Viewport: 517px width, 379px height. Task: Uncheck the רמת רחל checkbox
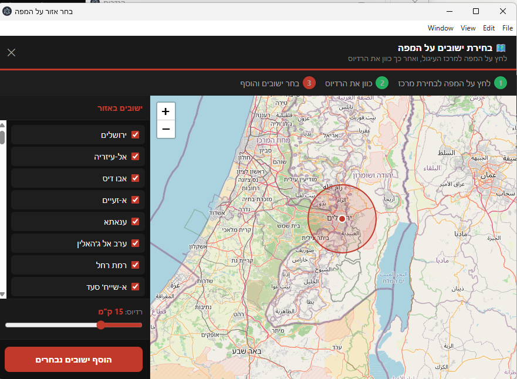click(135, 265)
